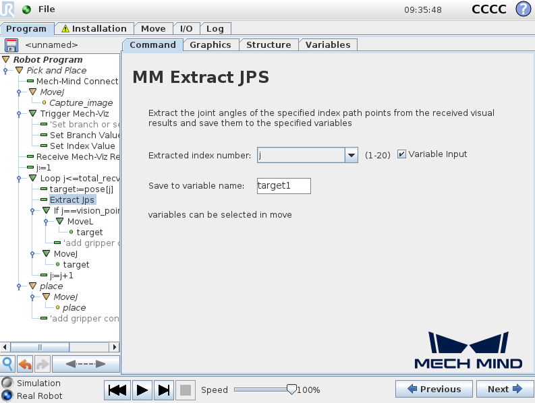This screenshot has width=535, height=403.
Task: Click the step forward button
Action: [x=164, y=390]
